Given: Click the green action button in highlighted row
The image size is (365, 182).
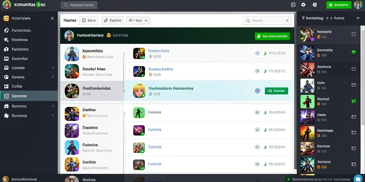Looking at the screenshot, I should pyautogui.click(x=276, y=91).
